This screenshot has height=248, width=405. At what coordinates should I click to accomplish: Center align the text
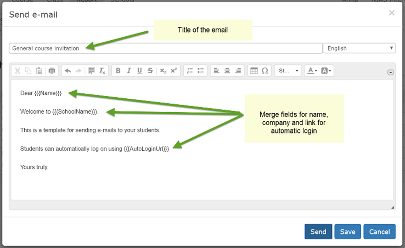[227, 71]
